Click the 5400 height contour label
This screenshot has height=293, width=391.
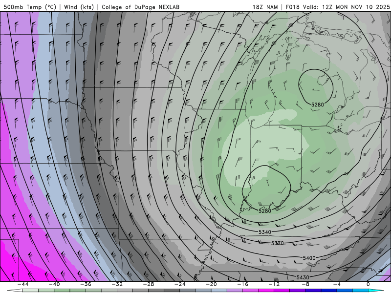pos(309,258)
